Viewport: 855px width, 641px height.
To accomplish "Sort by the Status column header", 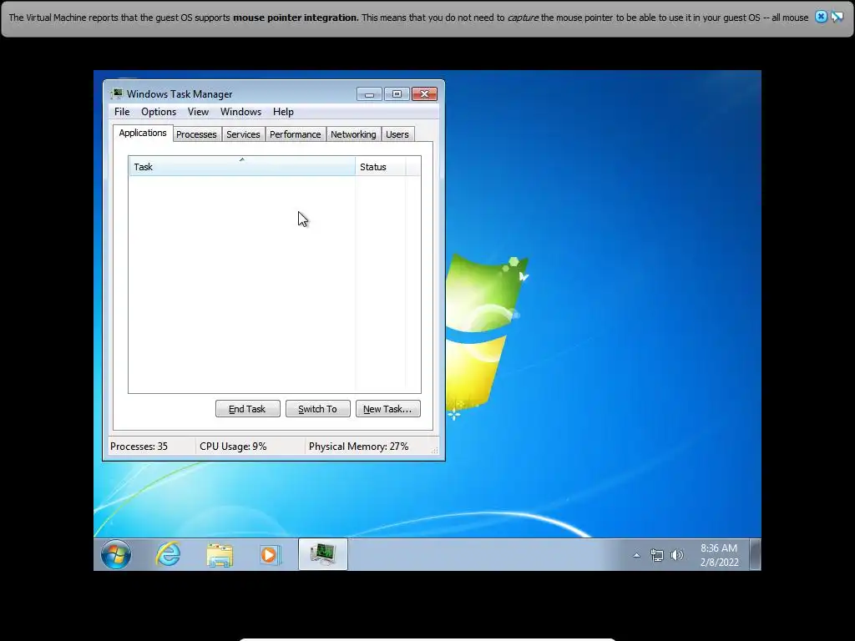I will [380, 167].
